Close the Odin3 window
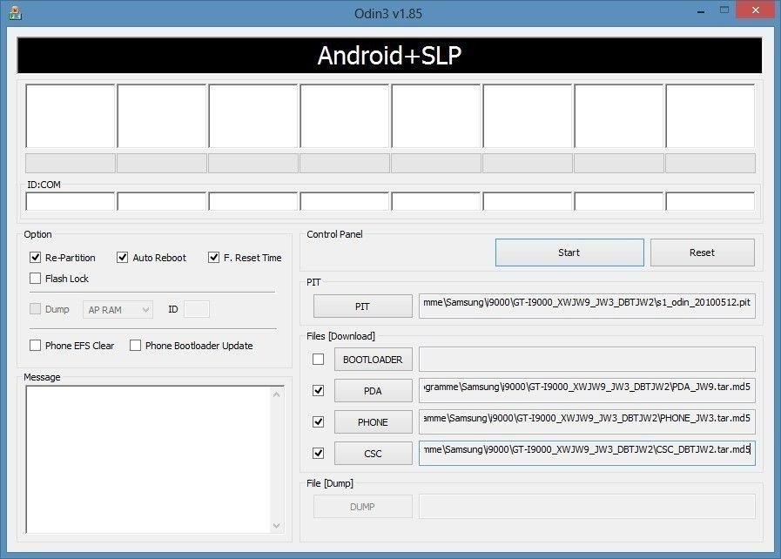Viewport: 781px width, 559px height. click(x=755, y=10)
